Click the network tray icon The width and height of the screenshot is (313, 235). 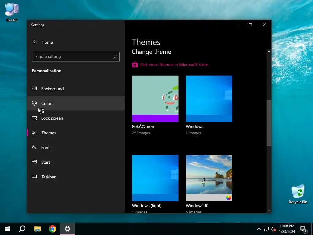pos(266,229)
